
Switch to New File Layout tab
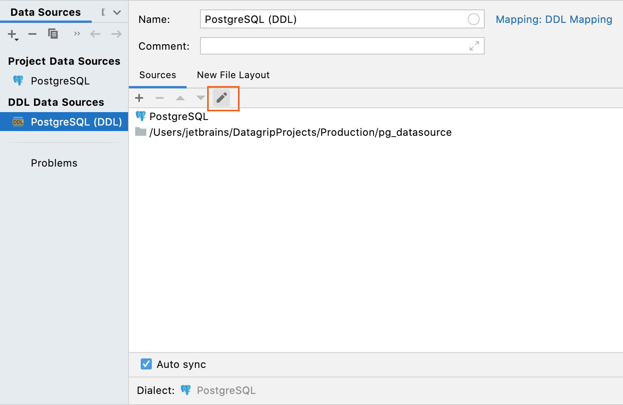click(233, 75)
